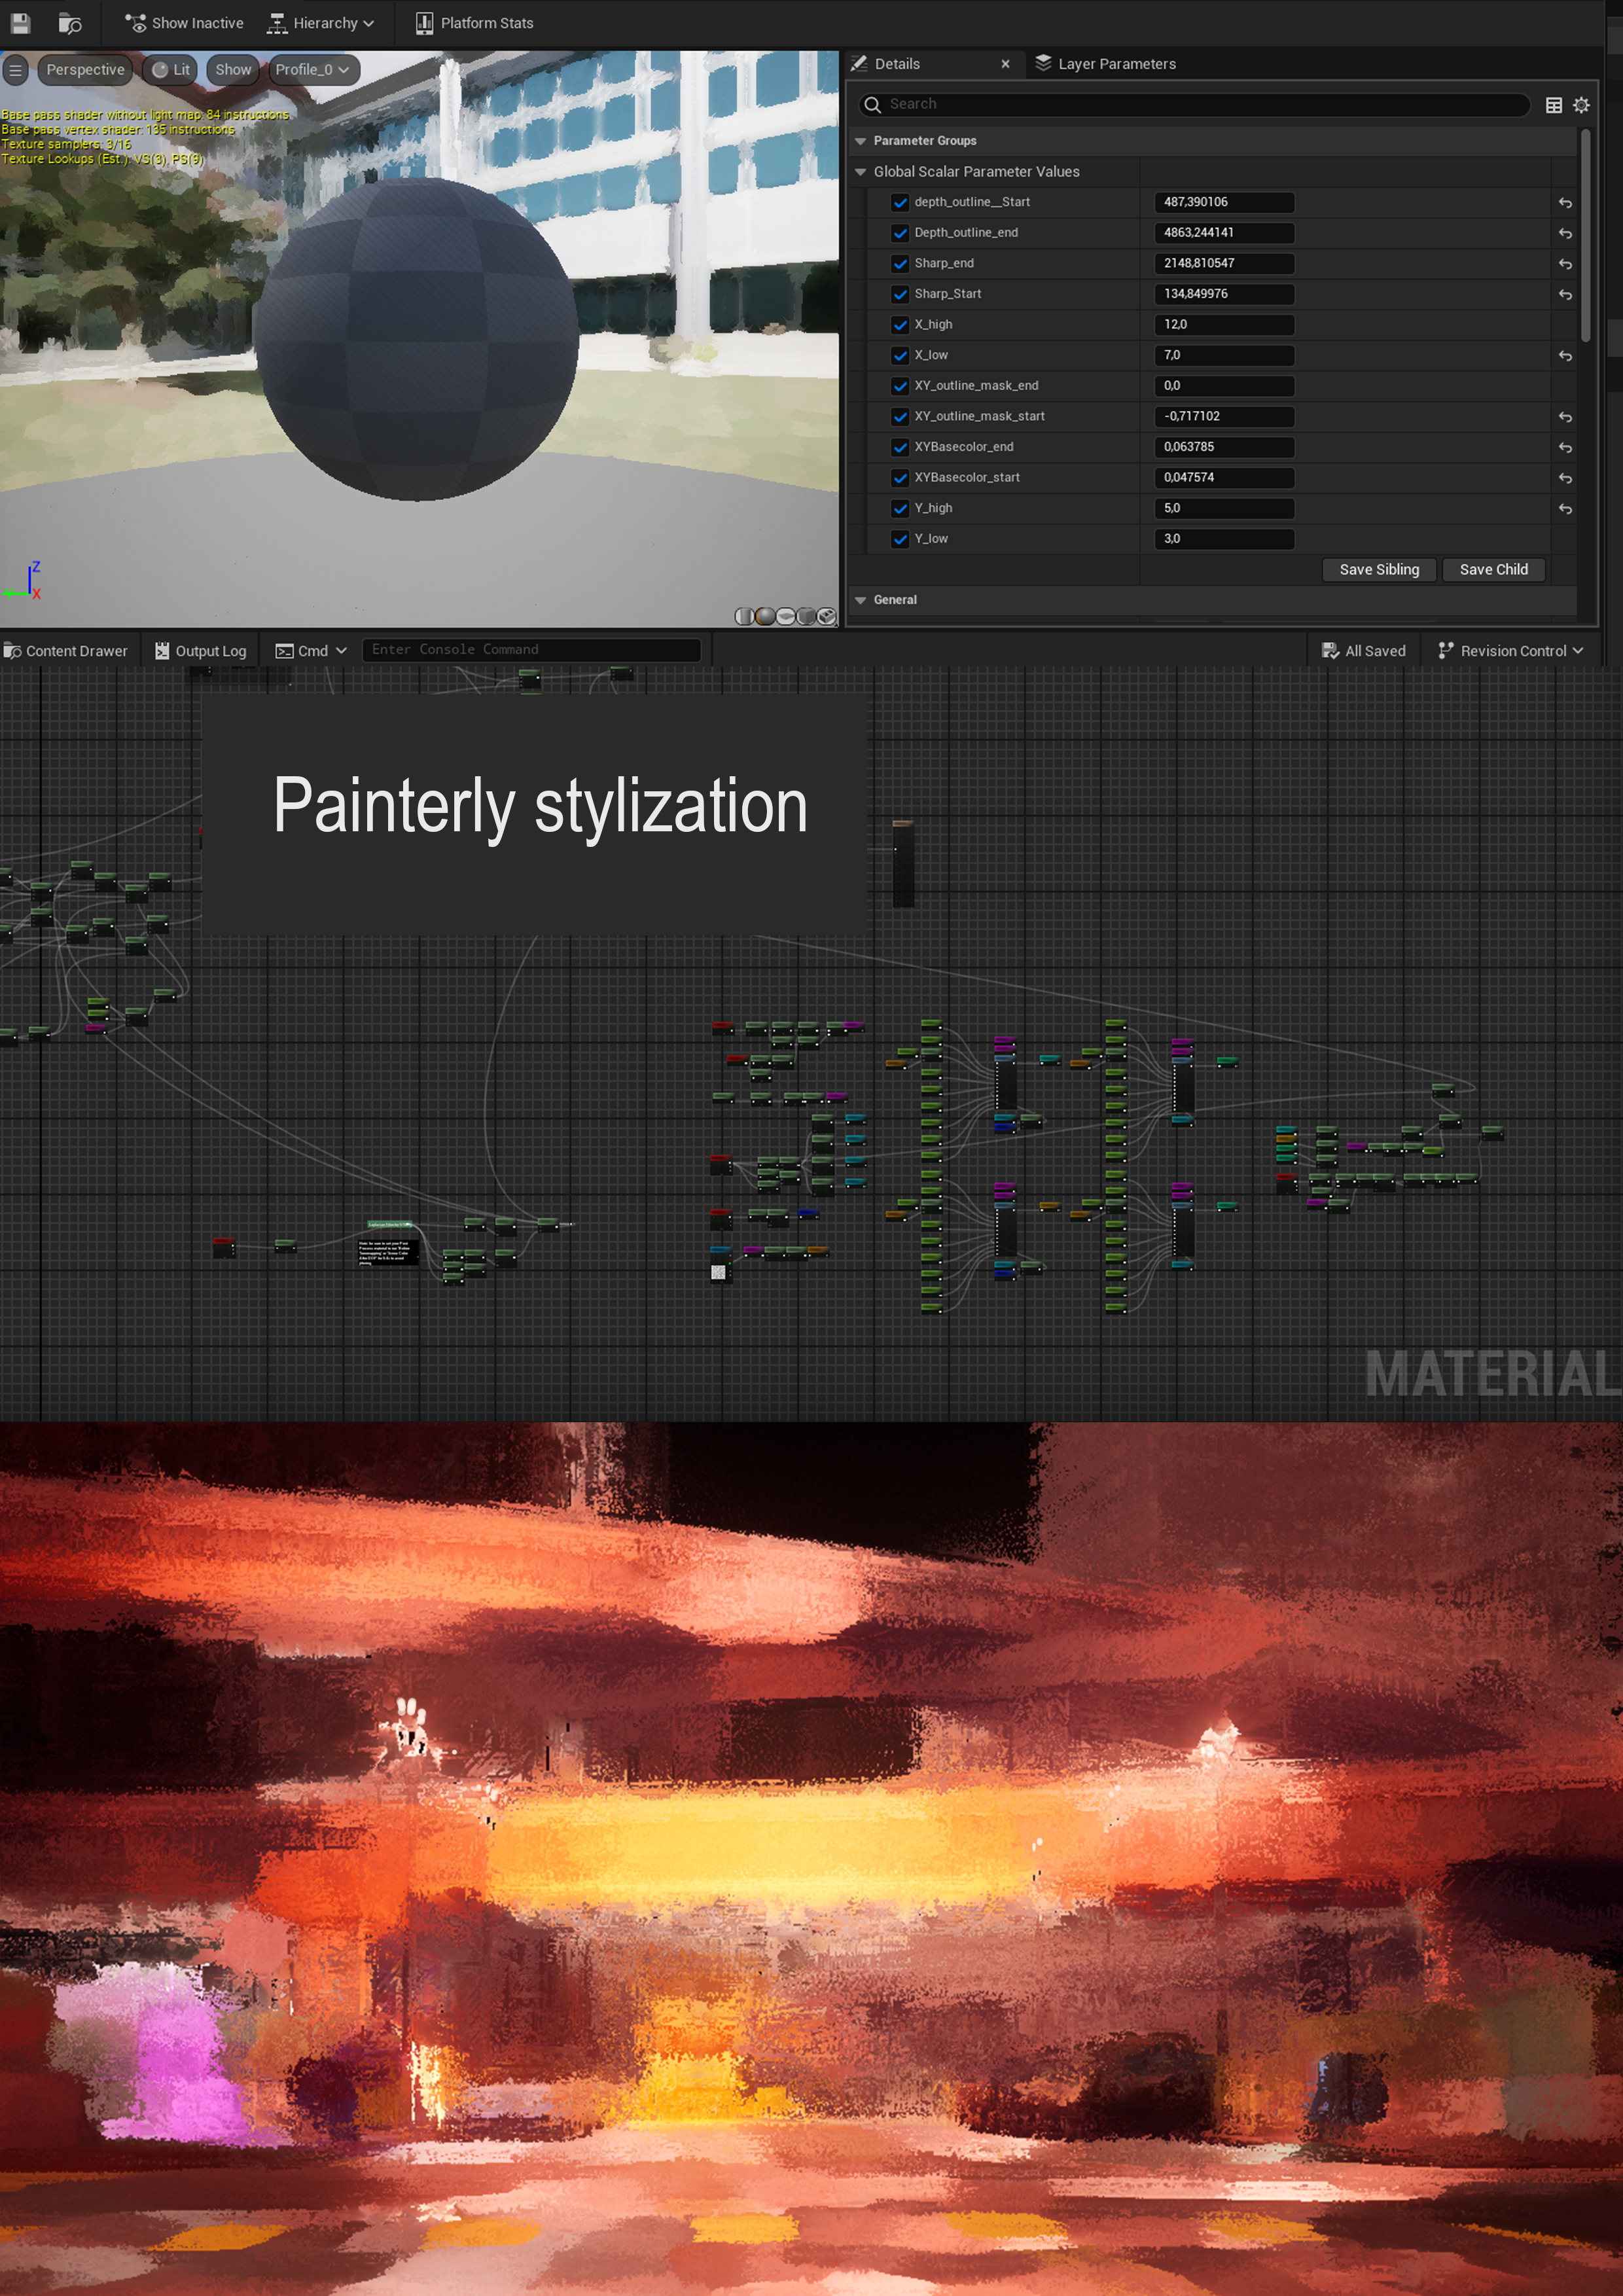Image resolution: width=1623 pixels, height=2296 pixels.
Task: Open Profile_0 viewport dropdown
Action: tap(312, 69)
